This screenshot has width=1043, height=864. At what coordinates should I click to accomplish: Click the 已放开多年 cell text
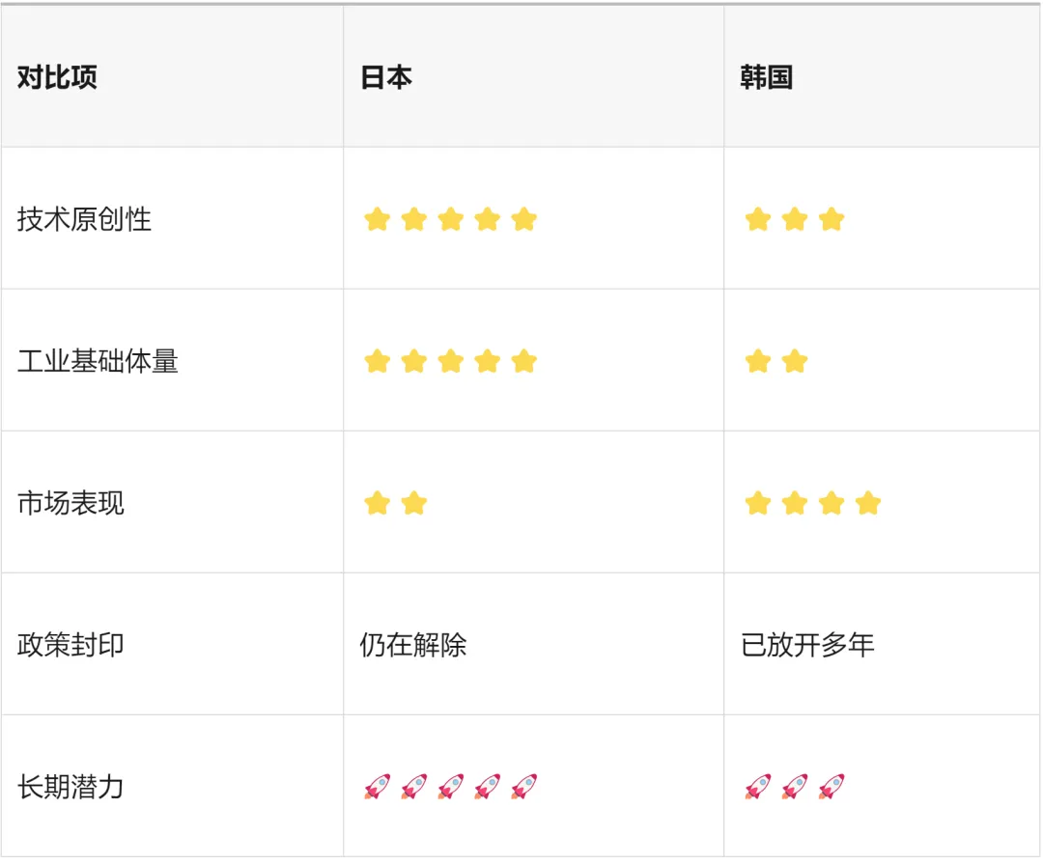807,645
